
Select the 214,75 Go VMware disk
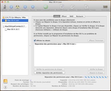pos(15,17)
